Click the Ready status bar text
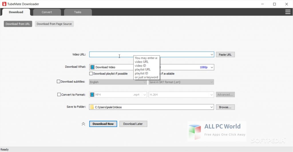This screenshot has height=152, width=293. point(5,149)
